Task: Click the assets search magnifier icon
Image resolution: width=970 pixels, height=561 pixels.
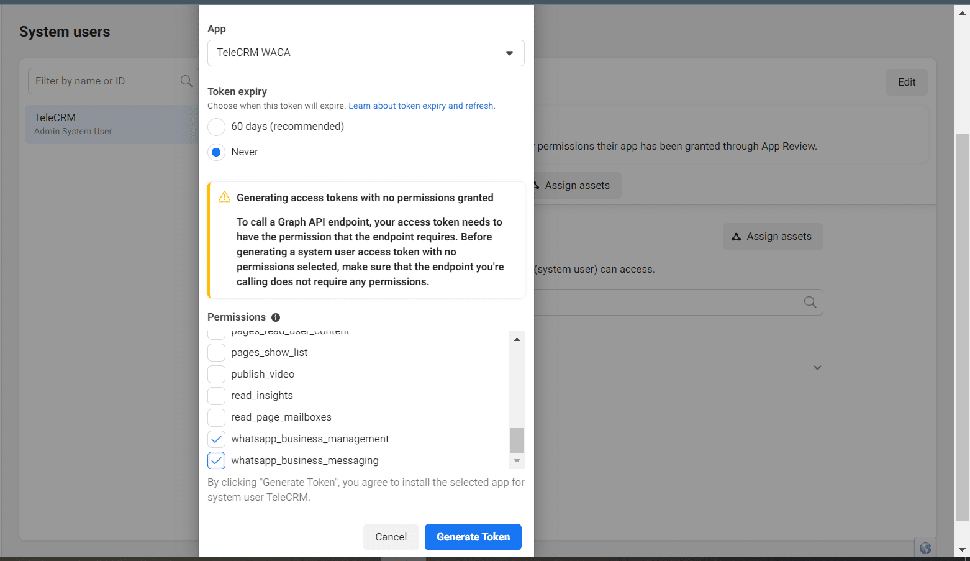Action: pyautogui.click(x=810, y=303)
